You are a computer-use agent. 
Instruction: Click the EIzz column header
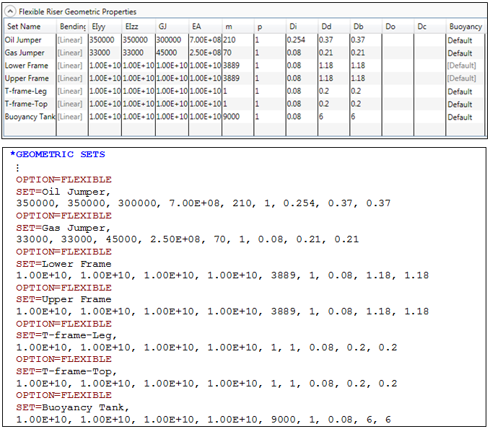pos(139,27)
